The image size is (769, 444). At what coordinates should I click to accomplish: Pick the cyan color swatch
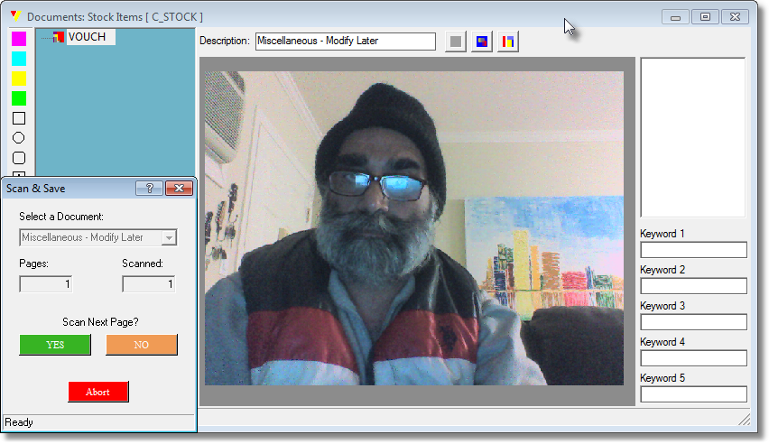tap(19, 59)
